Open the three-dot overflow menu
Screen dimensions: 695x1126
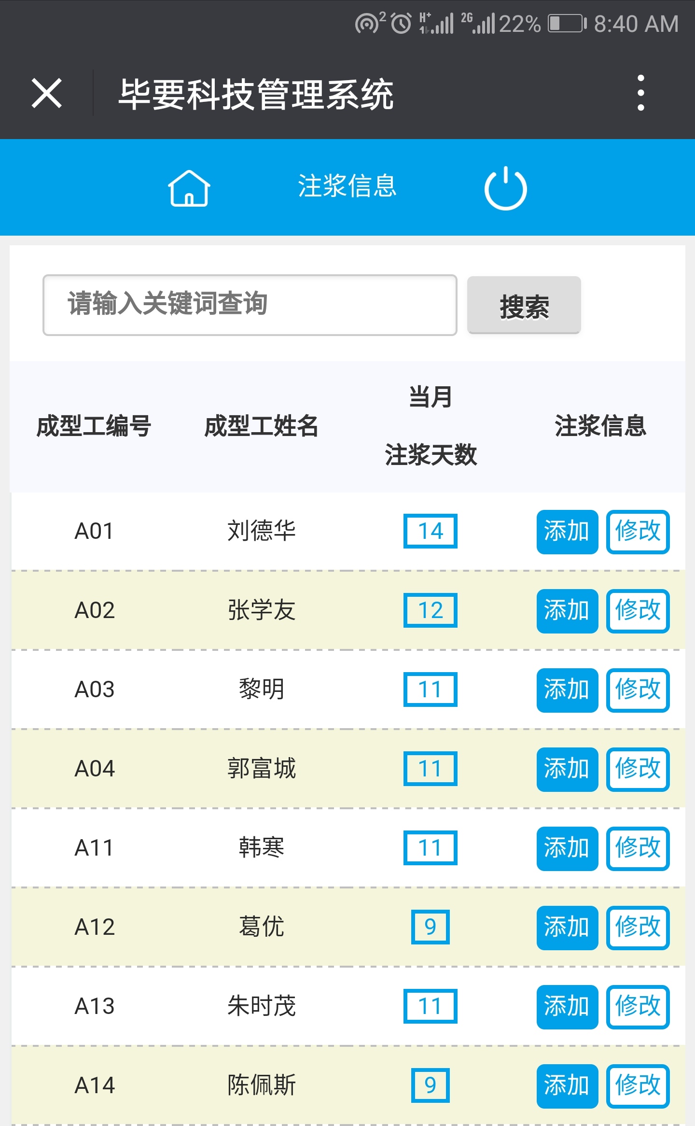click(x=641, y=93)
